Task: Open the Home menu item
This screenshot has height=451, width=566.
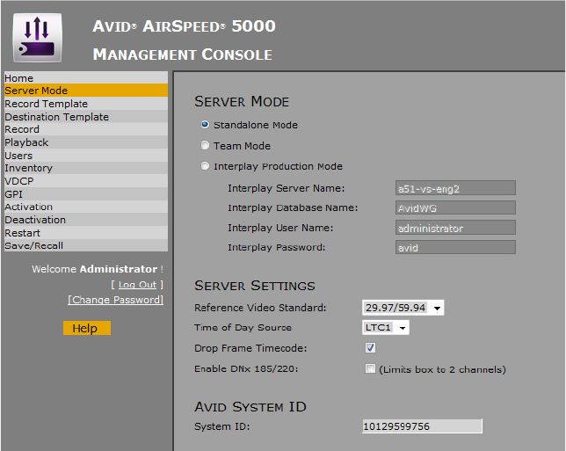Action: (x=86, y=77)
